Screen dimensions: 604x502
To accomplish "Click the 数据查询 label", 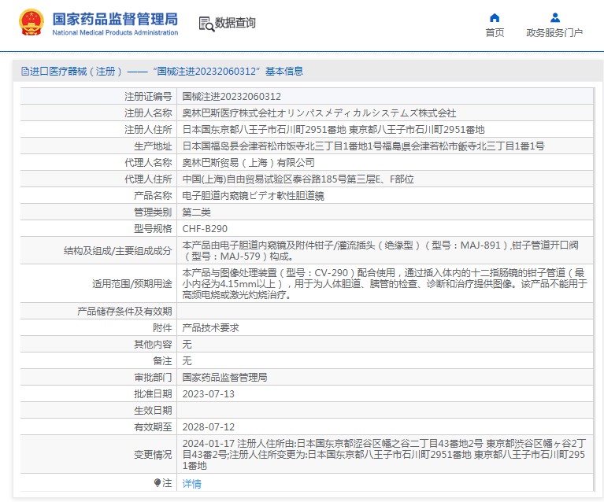I will tap(235, 23).
